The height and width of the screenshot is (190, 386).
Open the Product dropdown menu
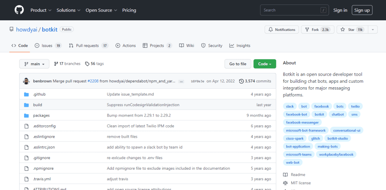tap(41, 10)
